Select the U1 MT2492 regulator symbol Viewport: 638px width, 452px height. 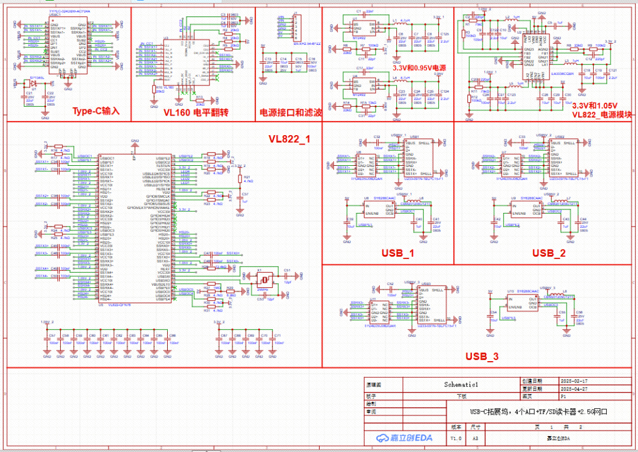(364, 28)
